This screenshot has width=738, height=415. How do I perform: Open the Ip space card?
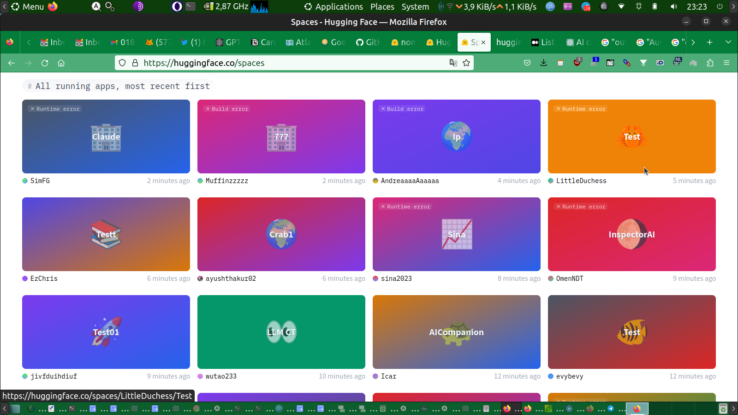point(457,136)
